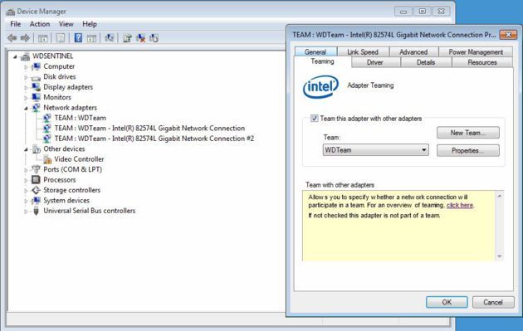523x331 pixels.
Task: Click the Display adapters category icon
Action: 36,87
